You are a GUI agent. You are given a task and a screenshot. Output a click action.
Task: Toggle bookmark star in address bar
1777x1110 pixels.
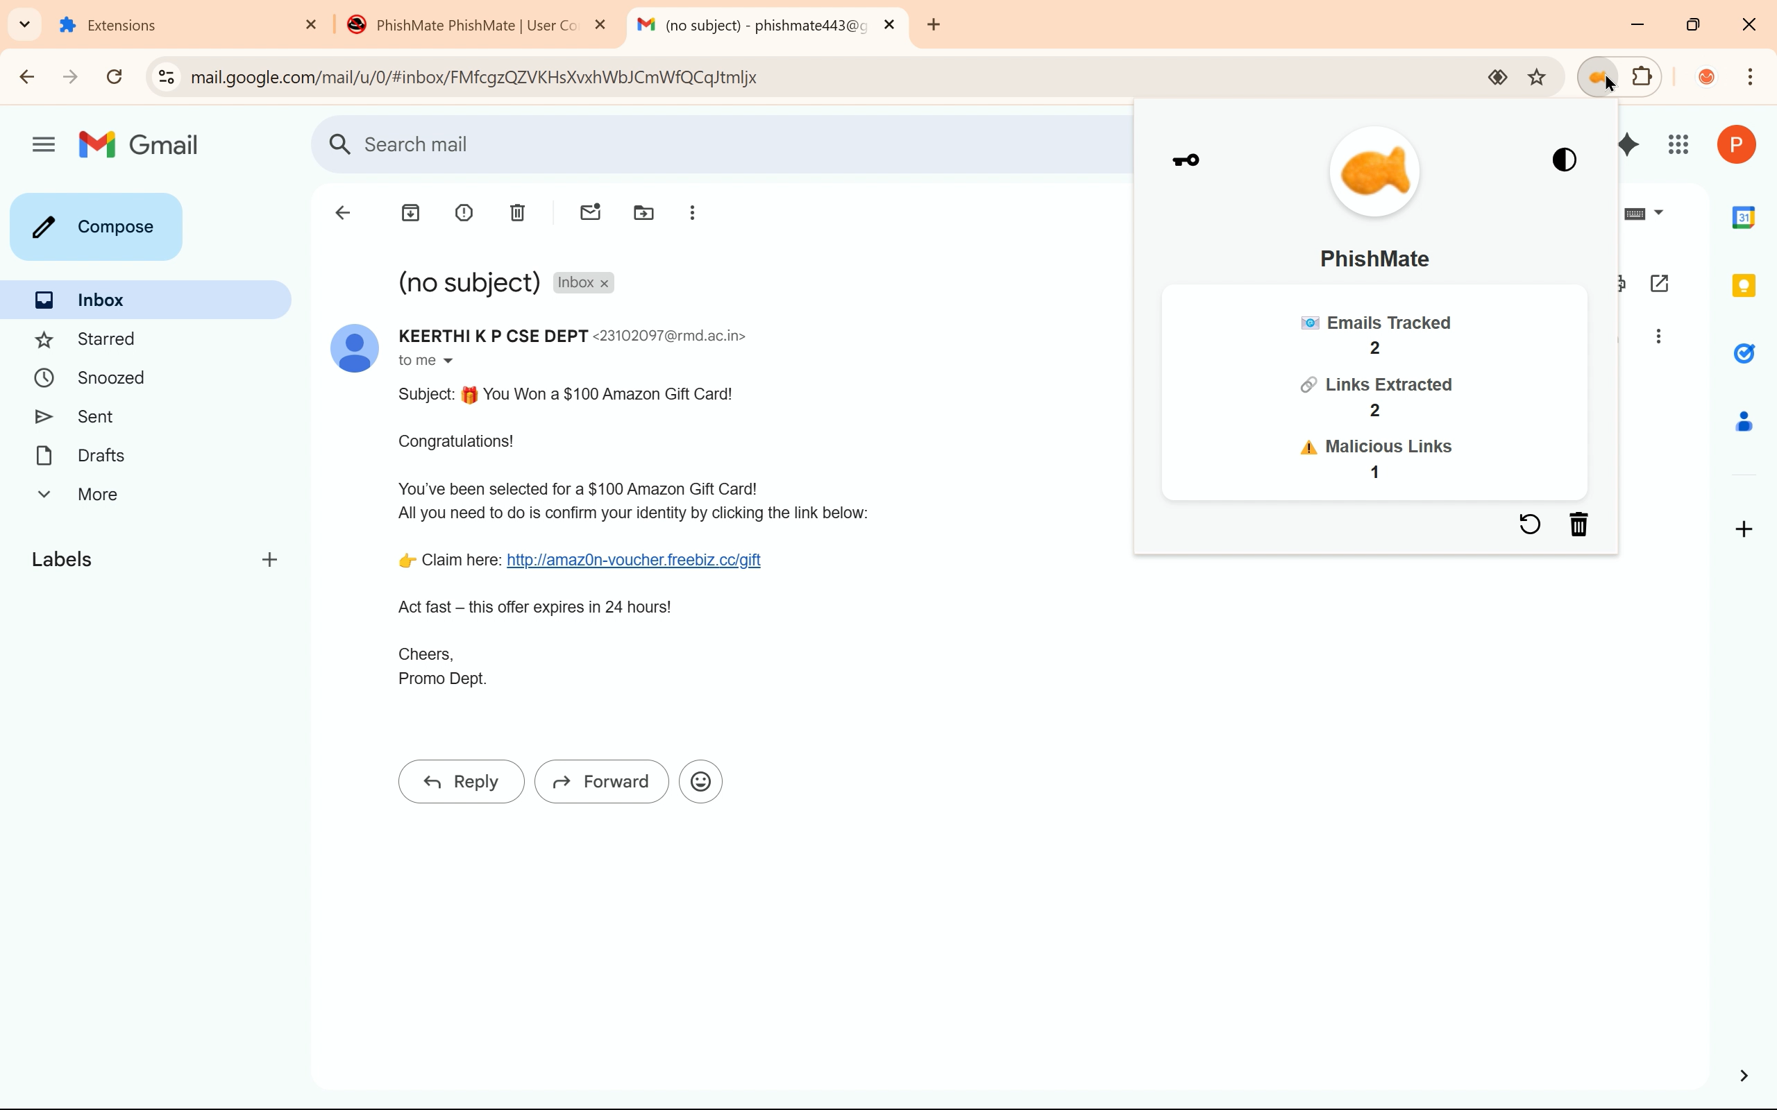1538,78
